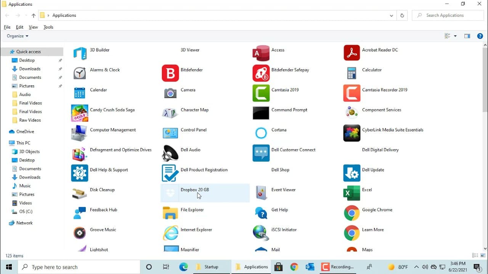
Task: Open the Dell Product Registration icon
Action: (x=170, y=173)
